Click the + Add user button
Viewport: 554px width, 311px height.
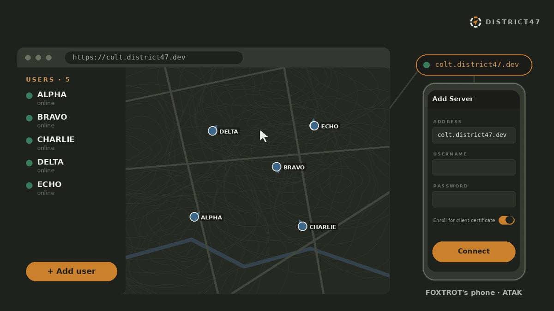click(72, 271)
